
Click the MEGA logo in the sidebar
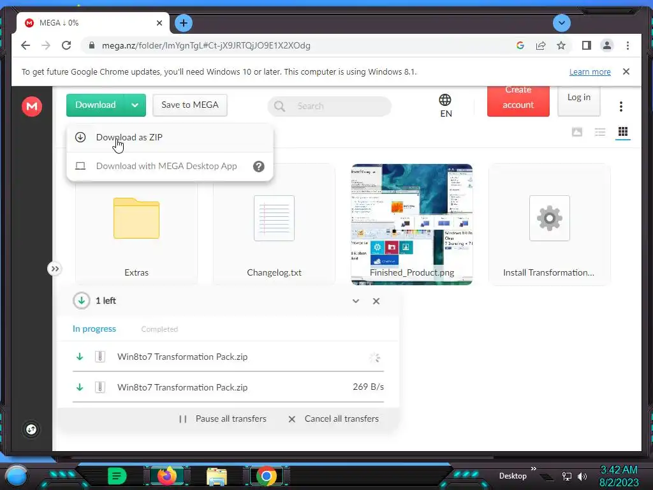(32, 107)
